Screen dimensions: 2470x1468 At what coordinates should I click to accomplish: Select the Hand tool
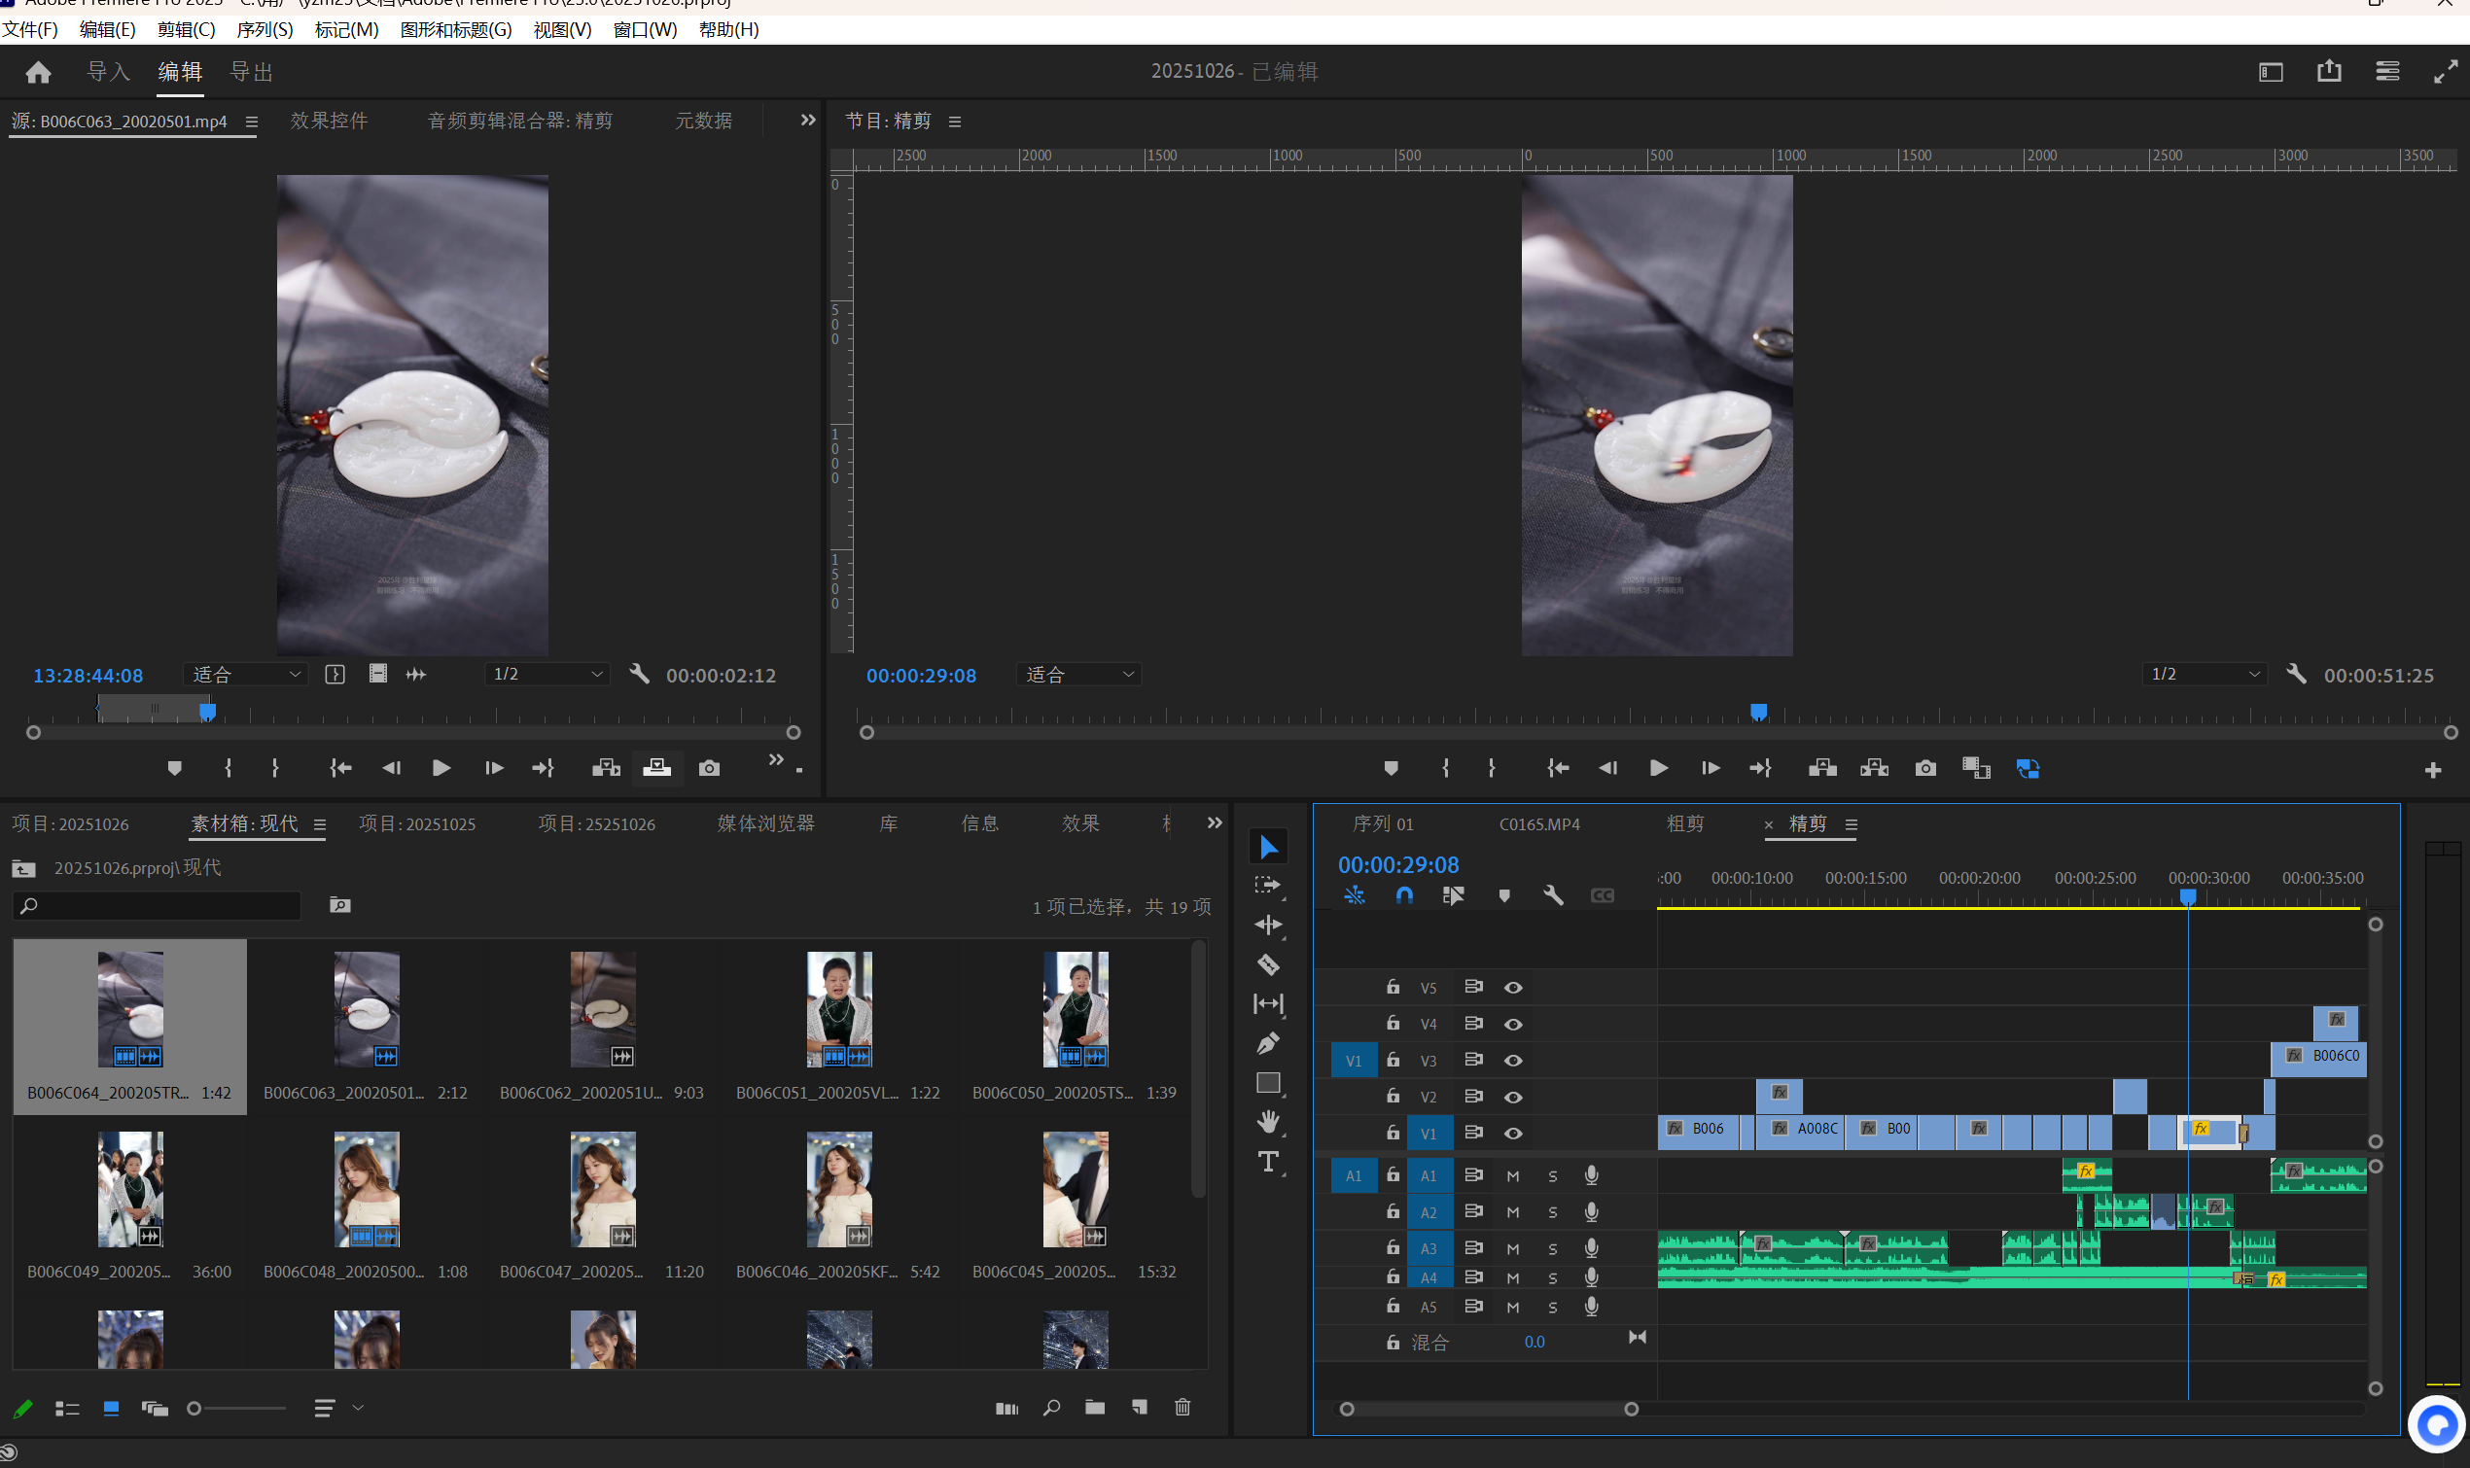1268,1122
